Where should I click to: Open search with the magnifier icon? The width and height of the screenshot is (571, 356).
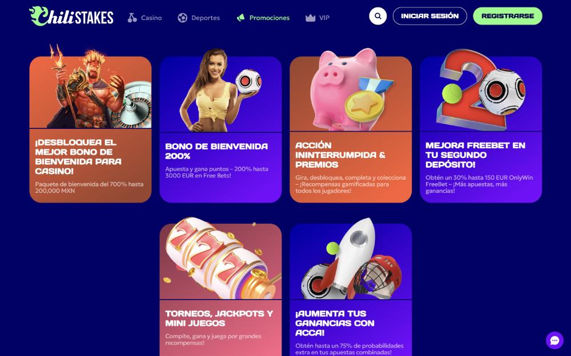[377, 16]
